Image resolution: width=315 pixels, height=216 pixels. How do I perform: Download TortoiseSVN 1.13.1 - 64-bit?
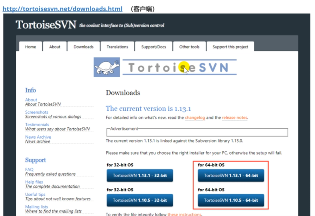click(231, 175)
